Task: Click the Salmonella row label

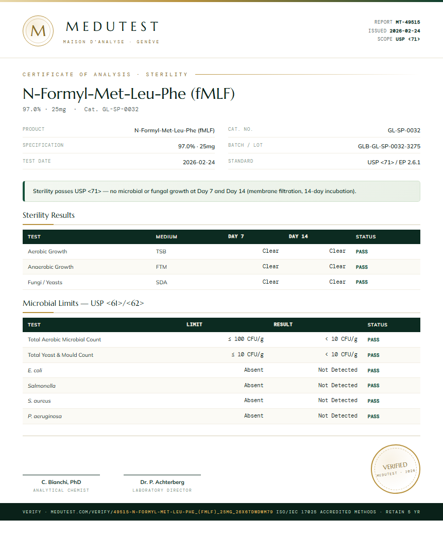Action: point(42,386)
